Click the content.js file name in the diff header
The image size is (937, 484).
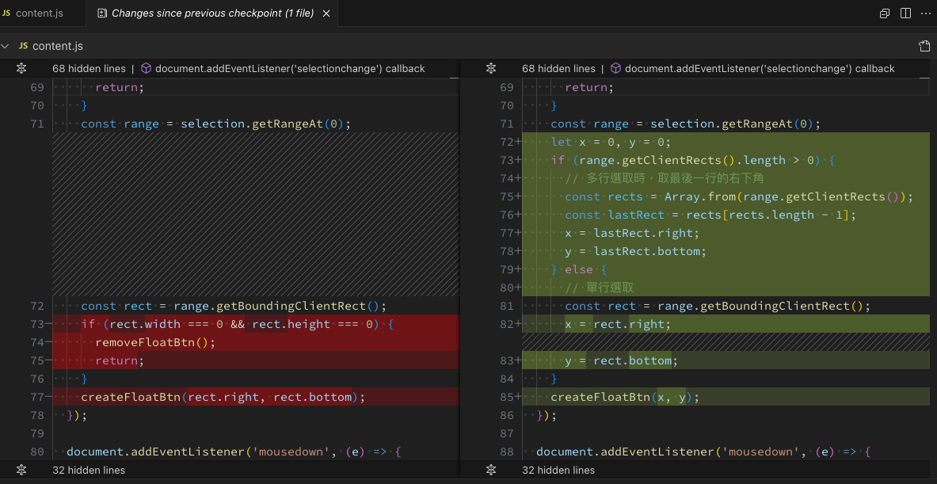58,46
